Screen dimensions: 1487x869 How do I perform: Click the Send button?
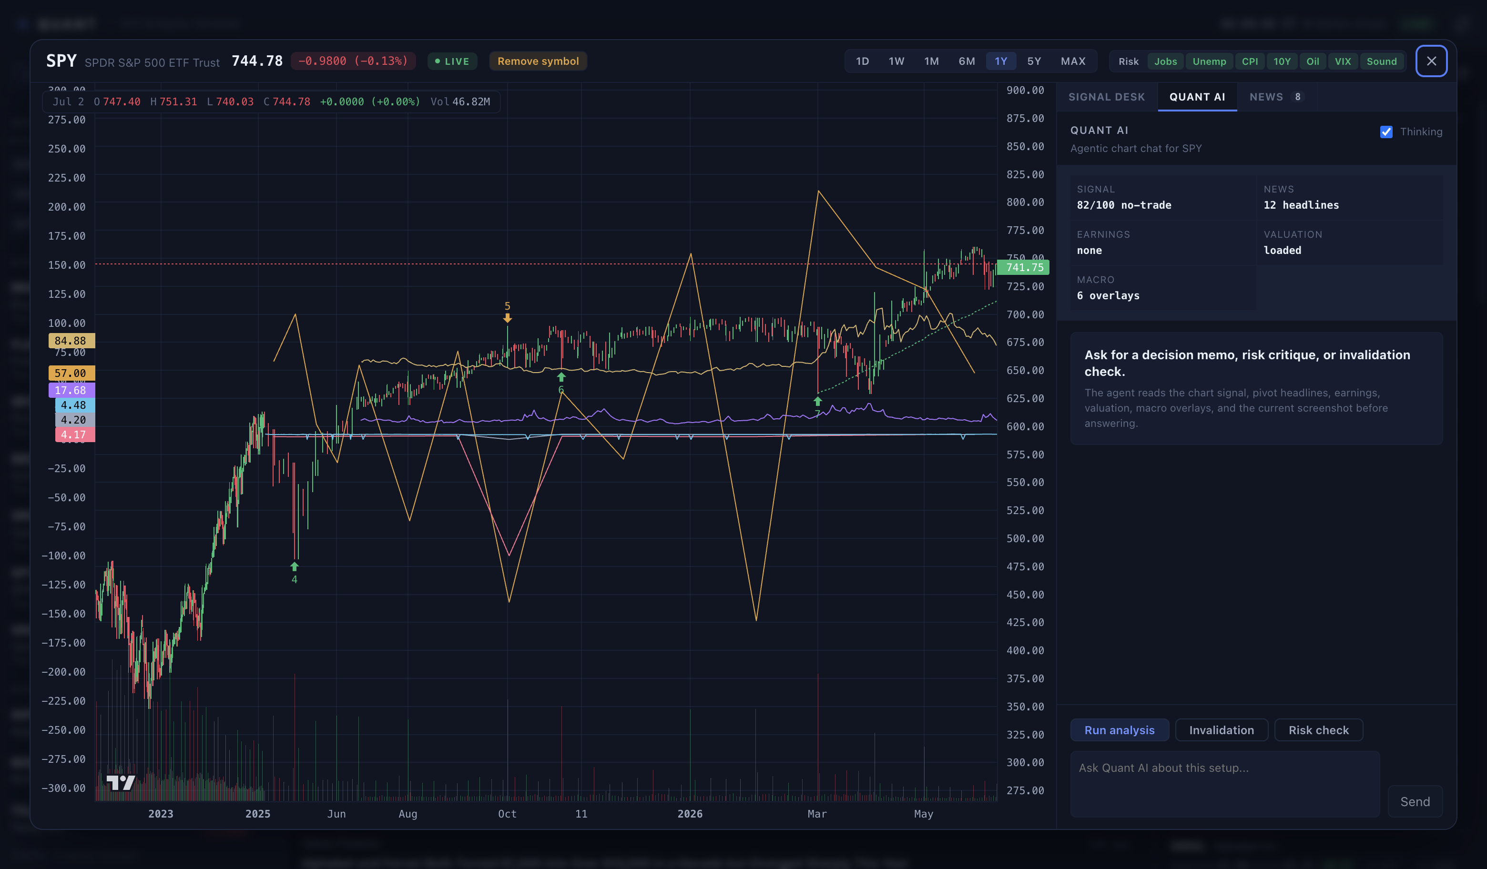(x=1415, y=801)
